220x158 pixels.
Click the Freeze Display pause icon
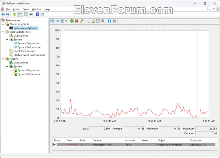109,21
